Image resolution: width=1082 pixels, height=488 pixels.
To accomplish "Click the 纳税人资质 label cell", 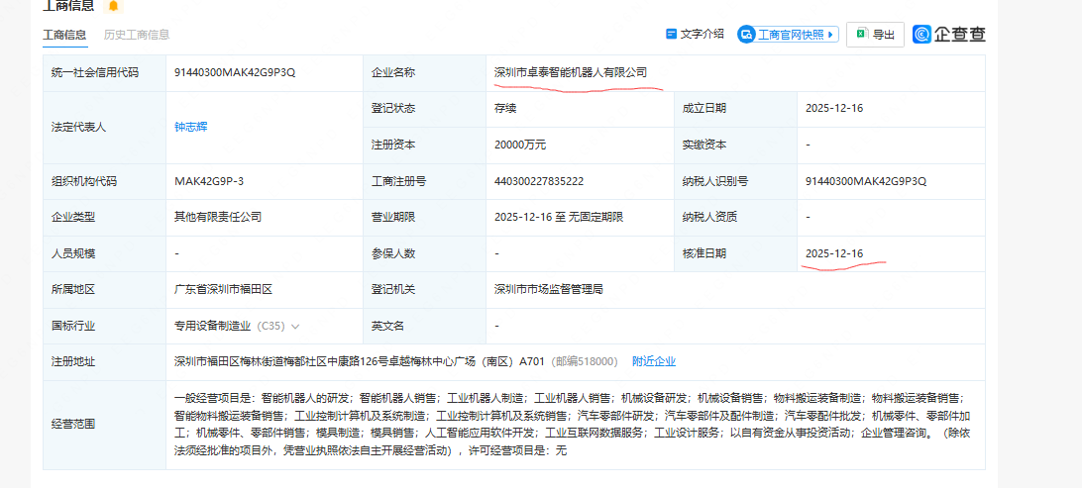I will point(735,218).
